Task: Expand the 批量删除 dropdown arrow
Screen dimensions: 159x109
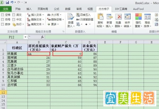Action: click(121, 26)
